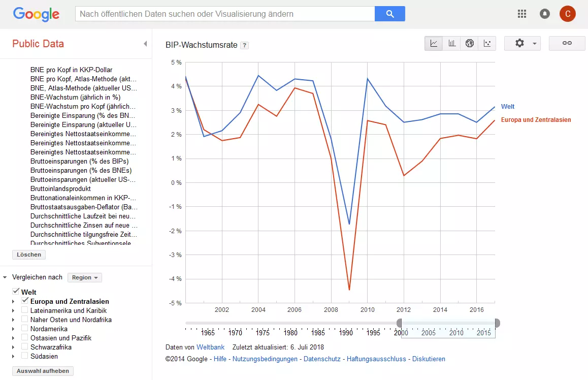Switch to map chart view
The image size is (588, 380).
click(470, 44)
